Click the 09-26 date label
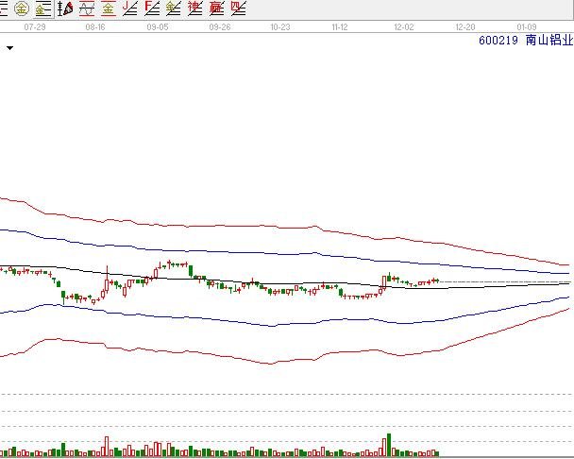574x459 pixels. click(x=220, y=27)
